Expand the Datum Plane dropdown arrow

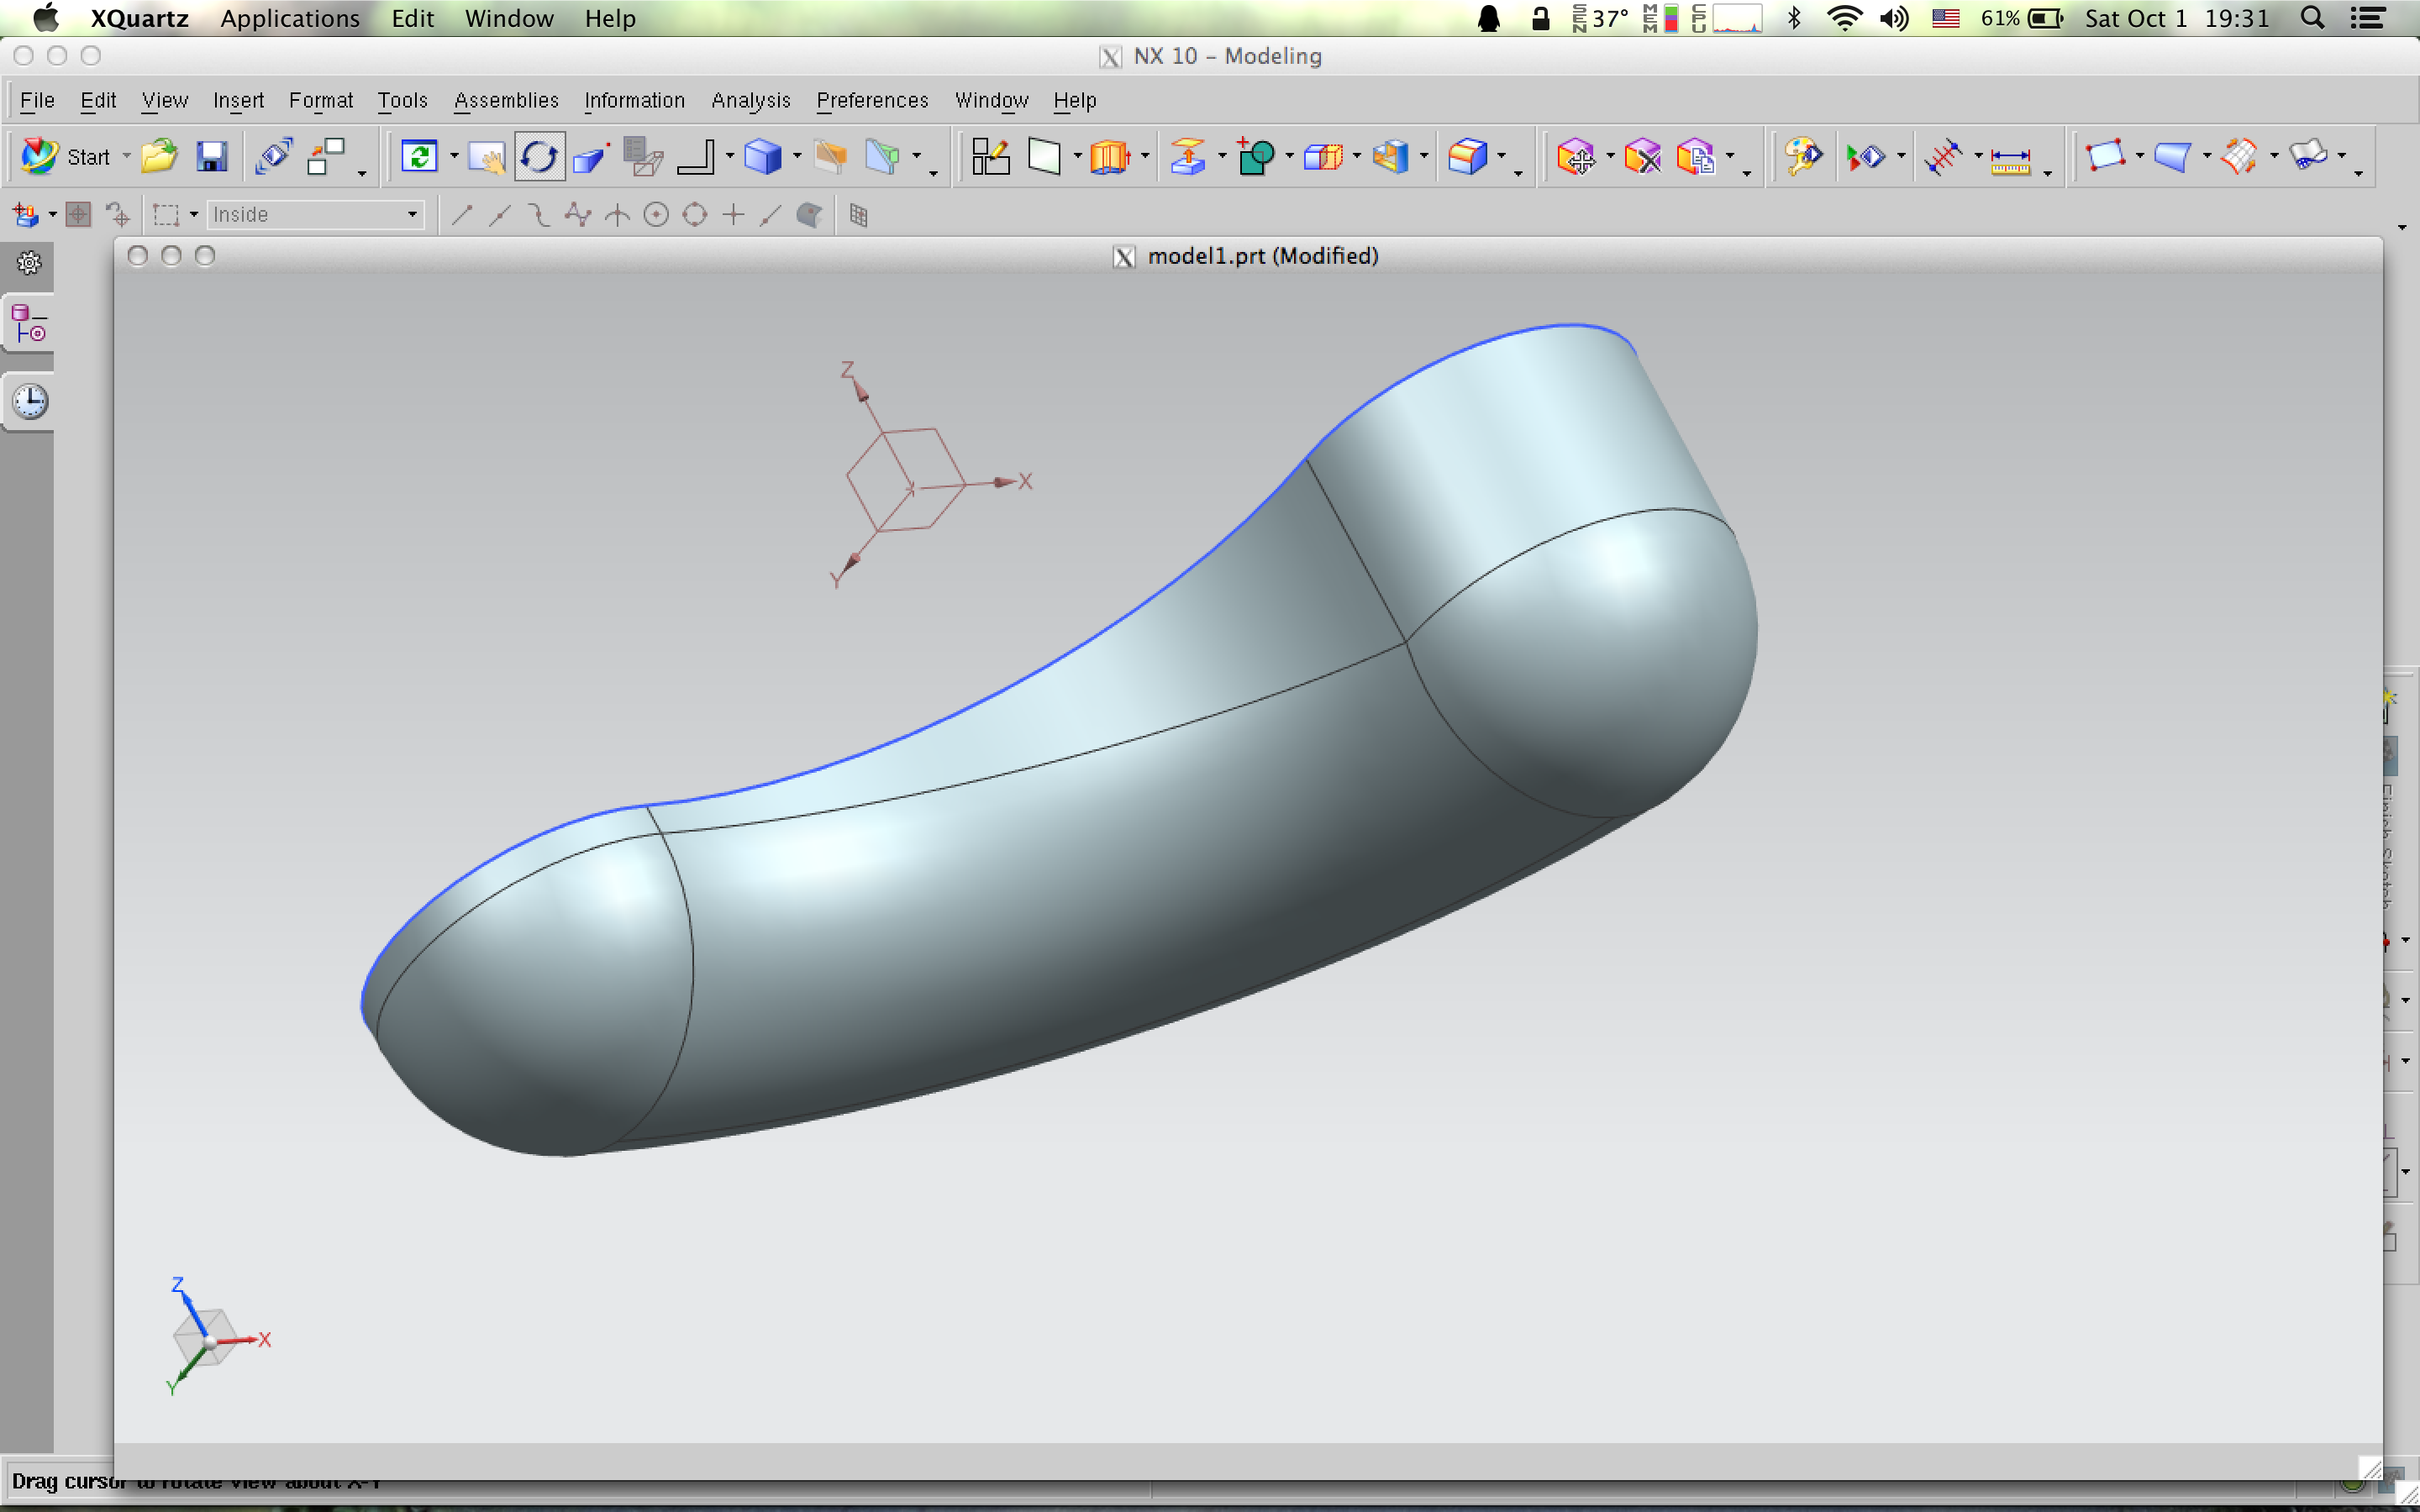pyautogui.click(x=1077, y=157)
